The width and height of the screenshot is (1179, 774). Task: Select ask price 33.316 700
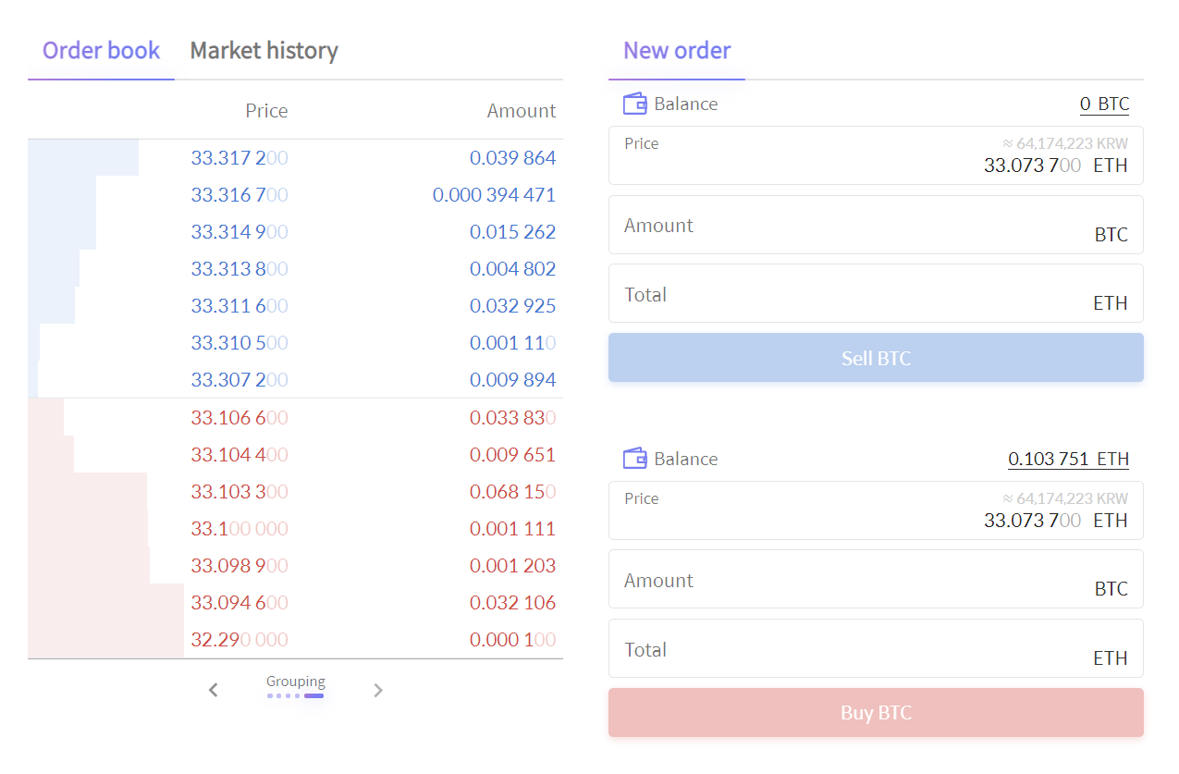point(239,195)
